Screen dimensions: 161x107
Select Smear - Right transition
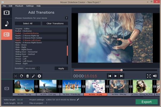[41, 63]
